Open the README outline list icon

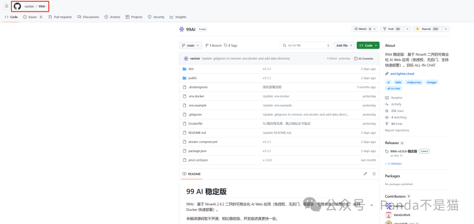(374, 174)
